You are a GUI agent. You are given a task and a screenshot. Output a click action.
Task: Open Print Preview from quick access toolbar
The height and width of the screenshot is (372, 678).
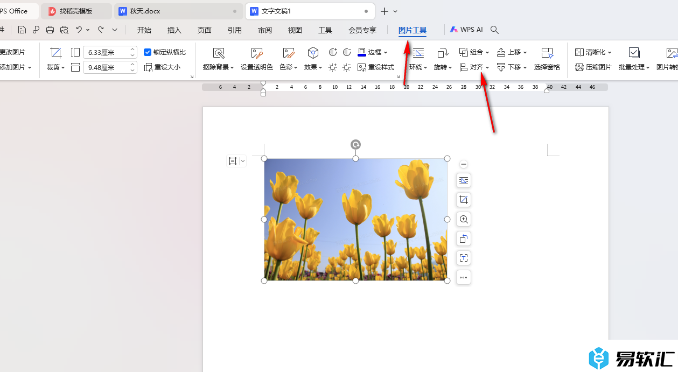(x=65, y=30)
